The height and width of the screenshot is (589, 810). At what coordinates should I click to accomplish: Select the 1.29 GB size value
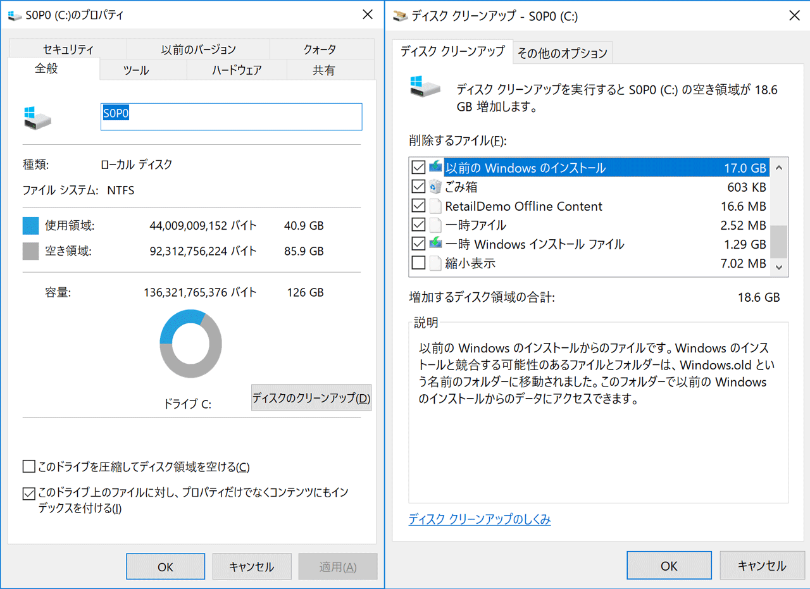(x=745, y=244)
